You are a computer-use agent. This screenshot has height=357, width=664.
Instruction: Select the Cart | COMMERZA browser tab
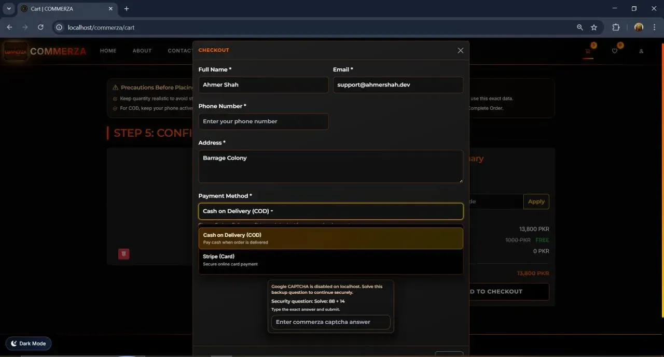coord(67,9)
